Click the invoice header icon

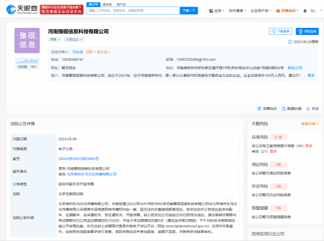[x=259, y=109]
